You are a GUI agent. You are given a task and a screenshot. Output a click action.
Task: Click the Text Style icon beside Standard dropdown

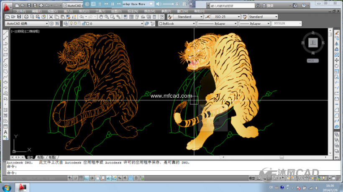pyautogui.click(x=170, y=17)
